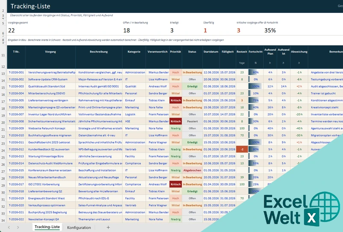Click cell Mitarbeiterschulung DSGVO

click(x=50, y=93)
